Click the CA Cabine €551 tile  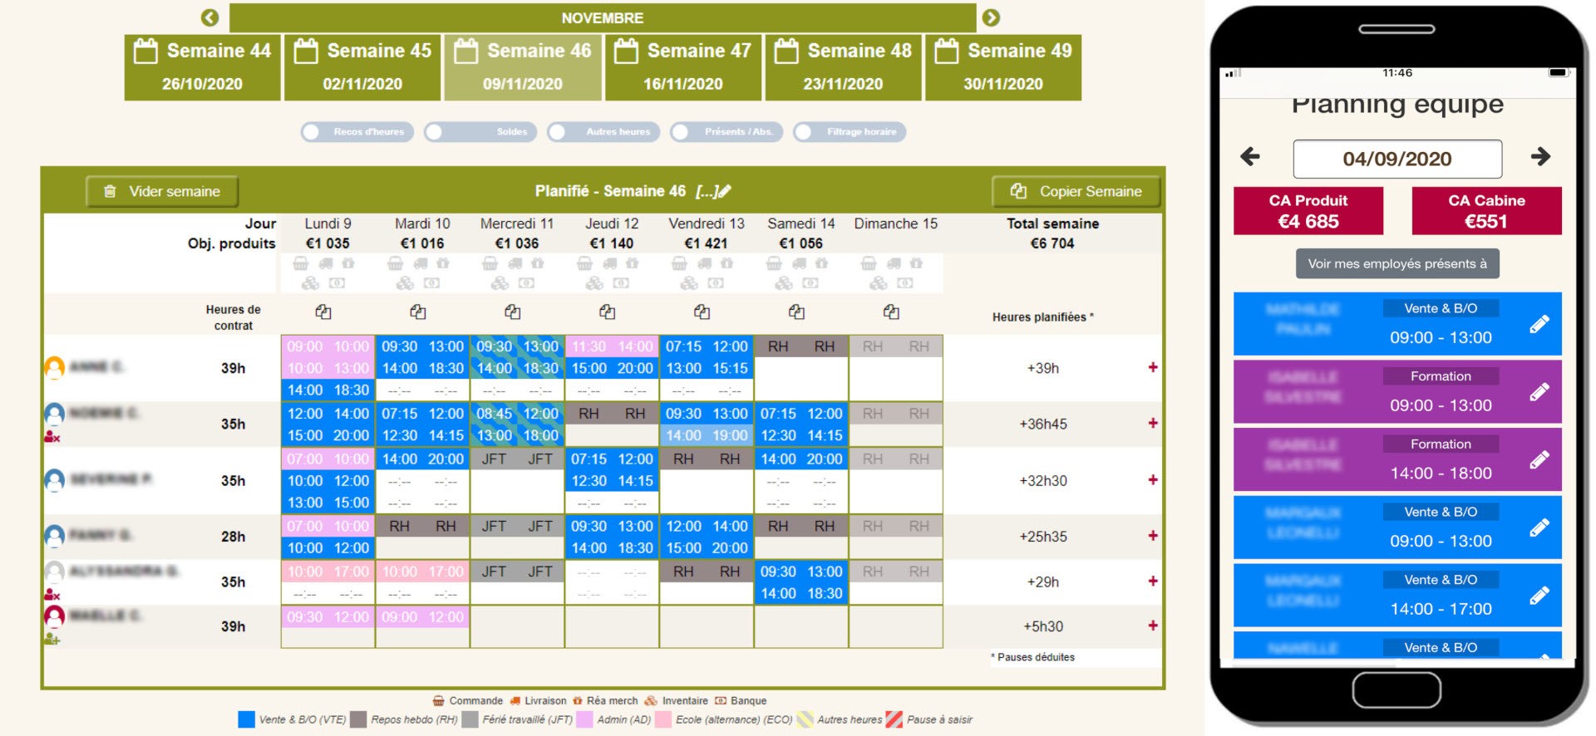pos(1486,211)
